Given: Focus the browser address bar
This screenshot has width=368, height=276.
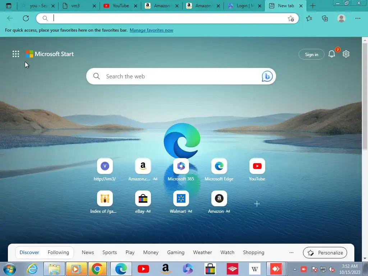Looking at the screenshot, I should point(167,18).
